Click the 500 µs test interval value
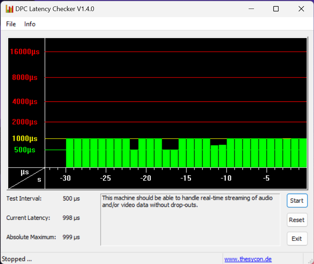Image resolution: width=314 pixels, height=264 pixels. [x=71, y=199]
